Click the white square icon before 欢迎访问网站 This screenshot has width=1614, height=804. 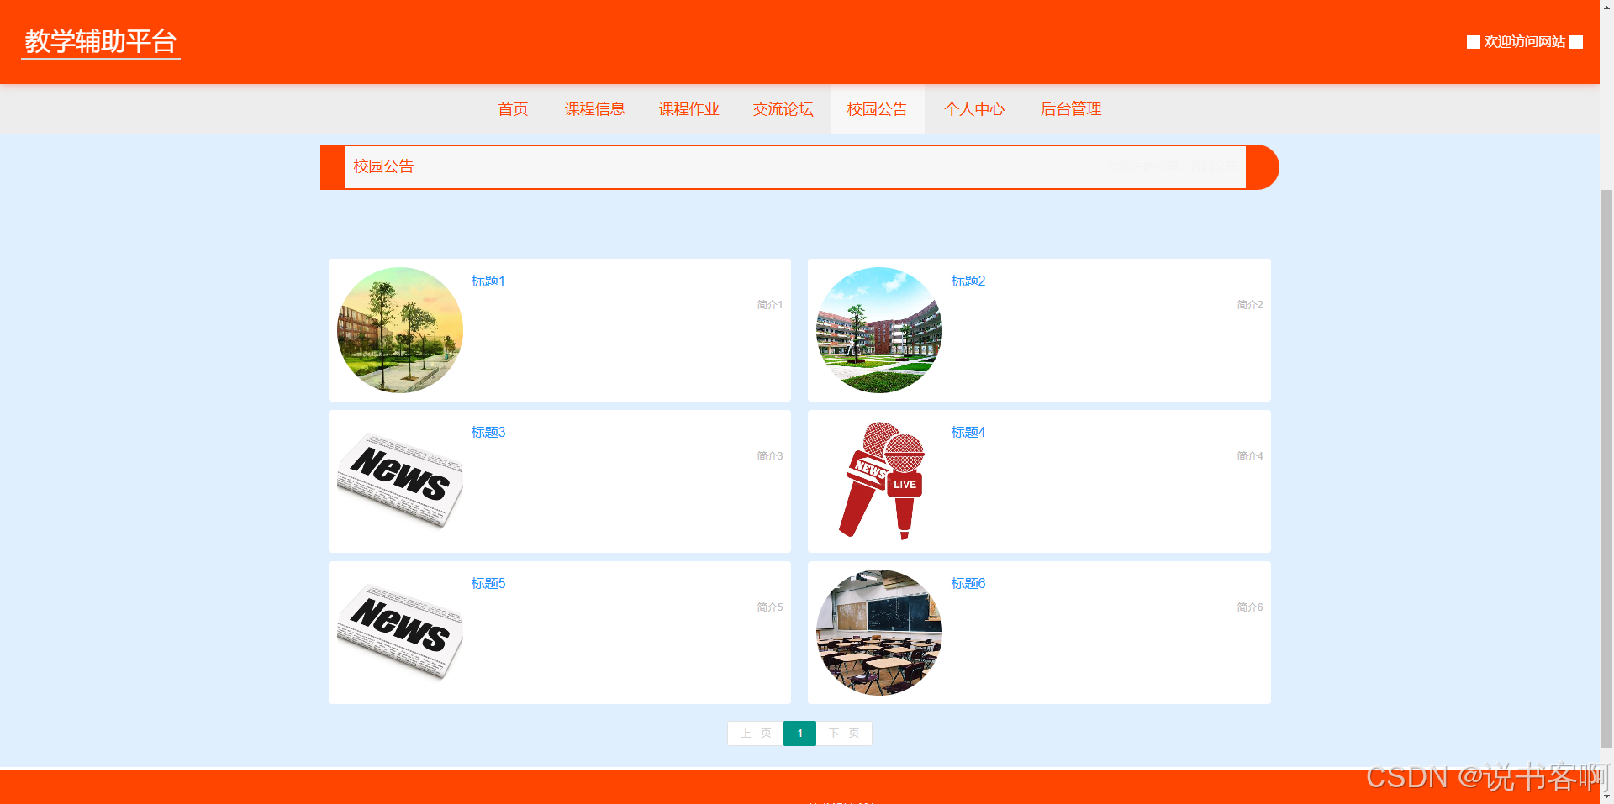pyautogui.click(x=1474, y=42)
